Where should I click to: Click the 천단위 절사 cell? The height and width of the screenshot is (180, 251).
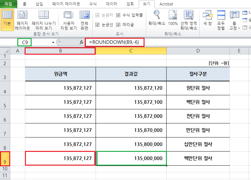point(198,116)
